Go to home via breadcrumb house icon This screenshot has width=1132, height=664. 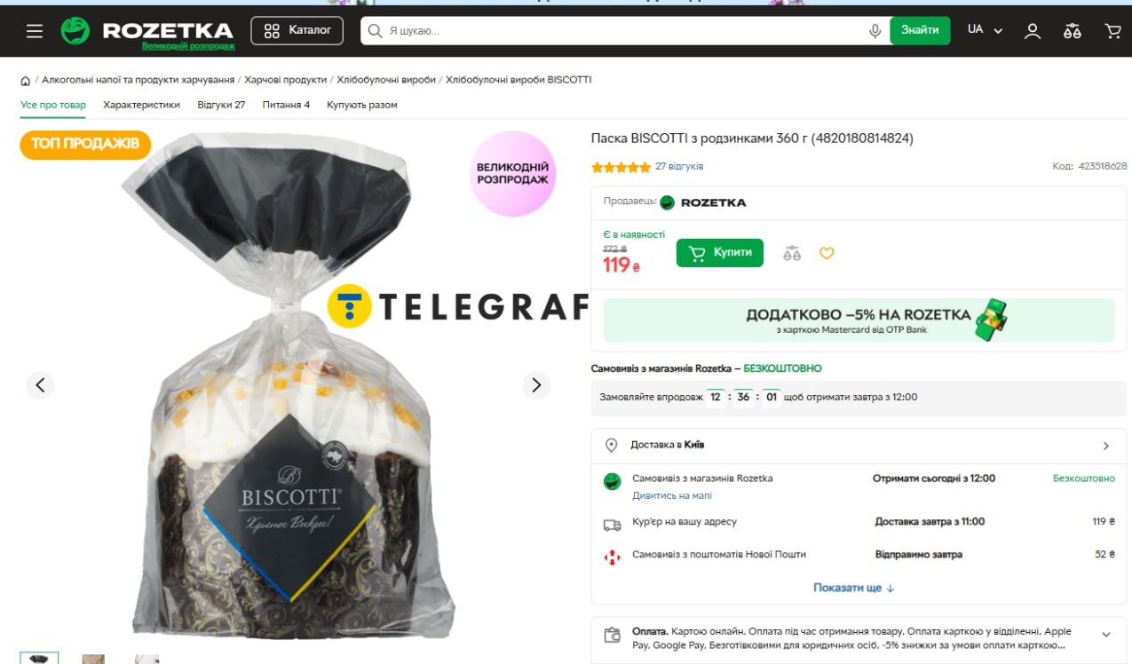tap(25, 81)
